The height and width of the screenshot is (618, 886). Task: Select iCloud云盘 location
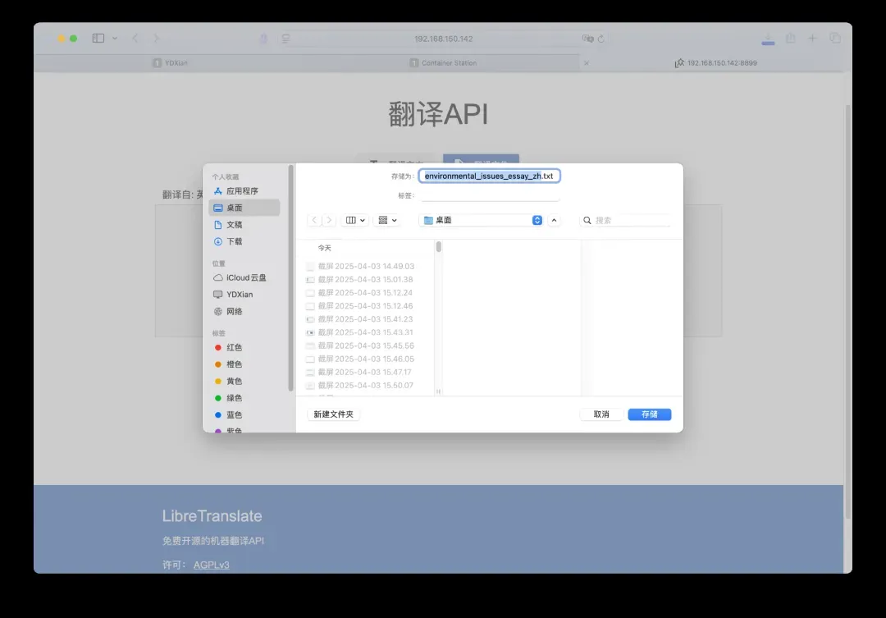[245, 277]
